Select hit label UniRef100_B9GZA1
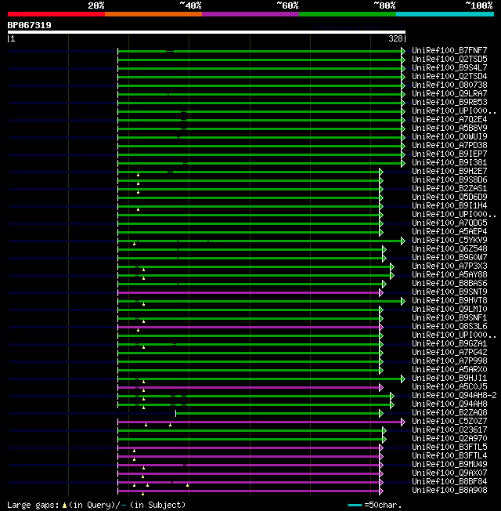The width and height of the screenshot is (501, 511). [449, 344]
